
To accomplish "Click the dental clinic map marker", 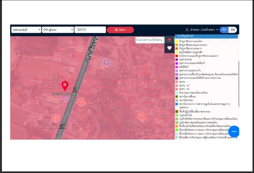I will point(106,62).
